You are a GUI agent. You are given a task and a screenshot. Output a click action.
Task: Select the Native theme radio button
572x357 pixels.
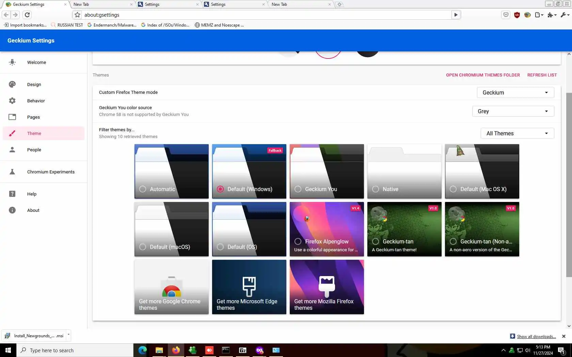pyautogui.click(x=376, y=189)
